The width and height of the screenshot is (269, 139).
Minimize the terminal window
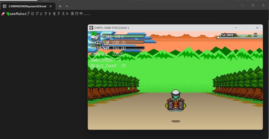click(x=242, y=5)
